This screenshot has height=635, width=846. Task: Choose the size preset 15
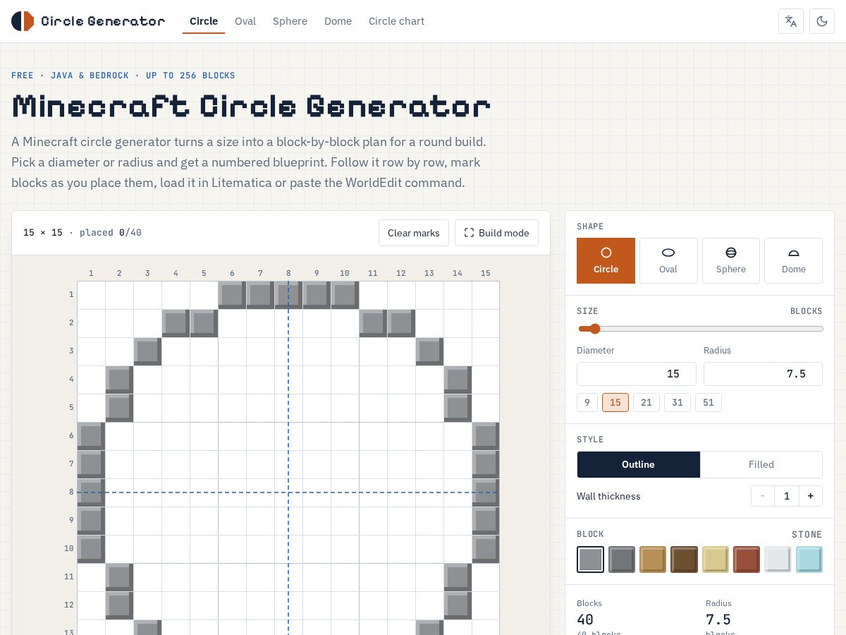615,403
